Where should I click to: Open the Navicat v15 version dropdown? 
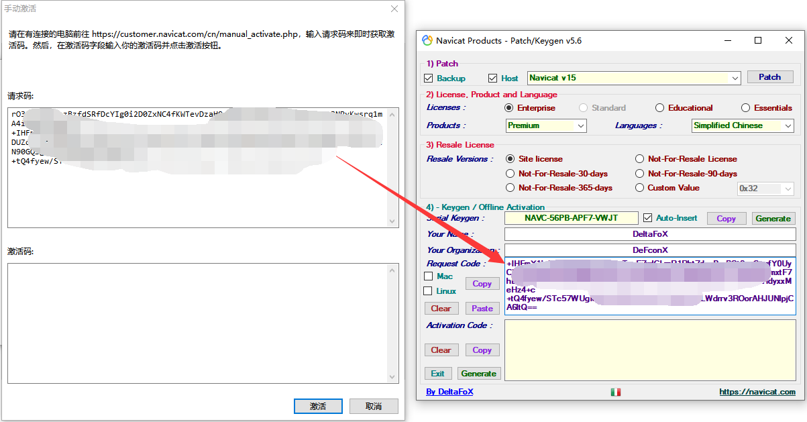(x=735, y=78)
